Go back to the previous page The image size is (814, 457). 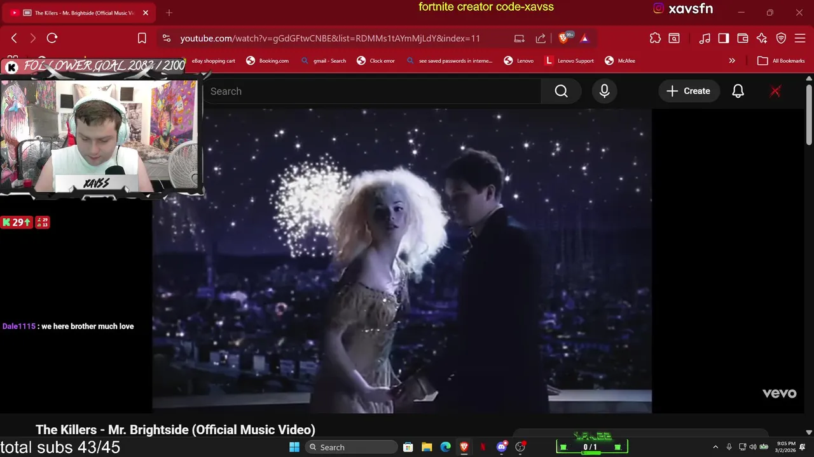point(14,38)
